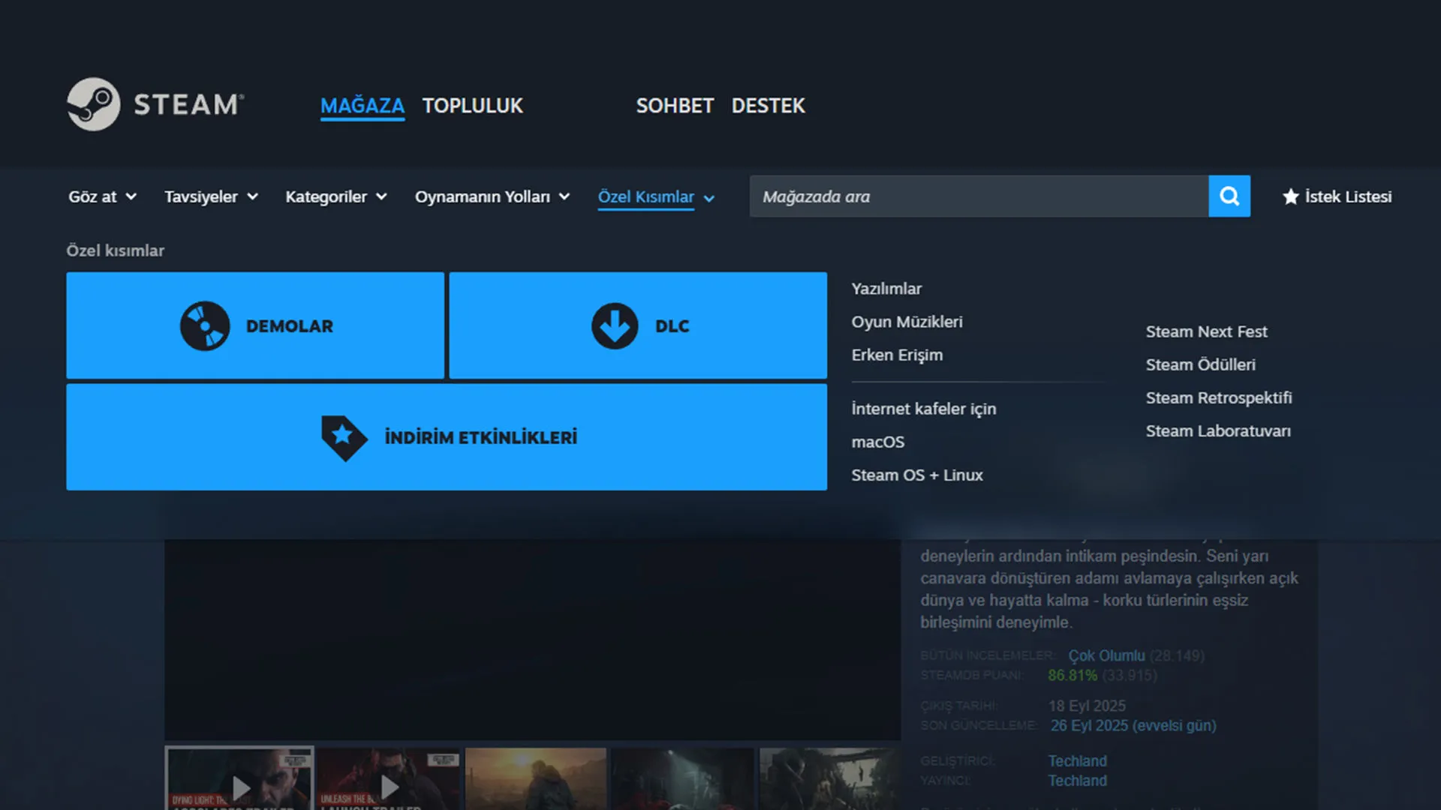Click the sale tag icon on İNDİRİM ETKİNLİKLERİ
Viewport: 1441px width, 810px height.
pyautogui.click(x=344, y=437)
